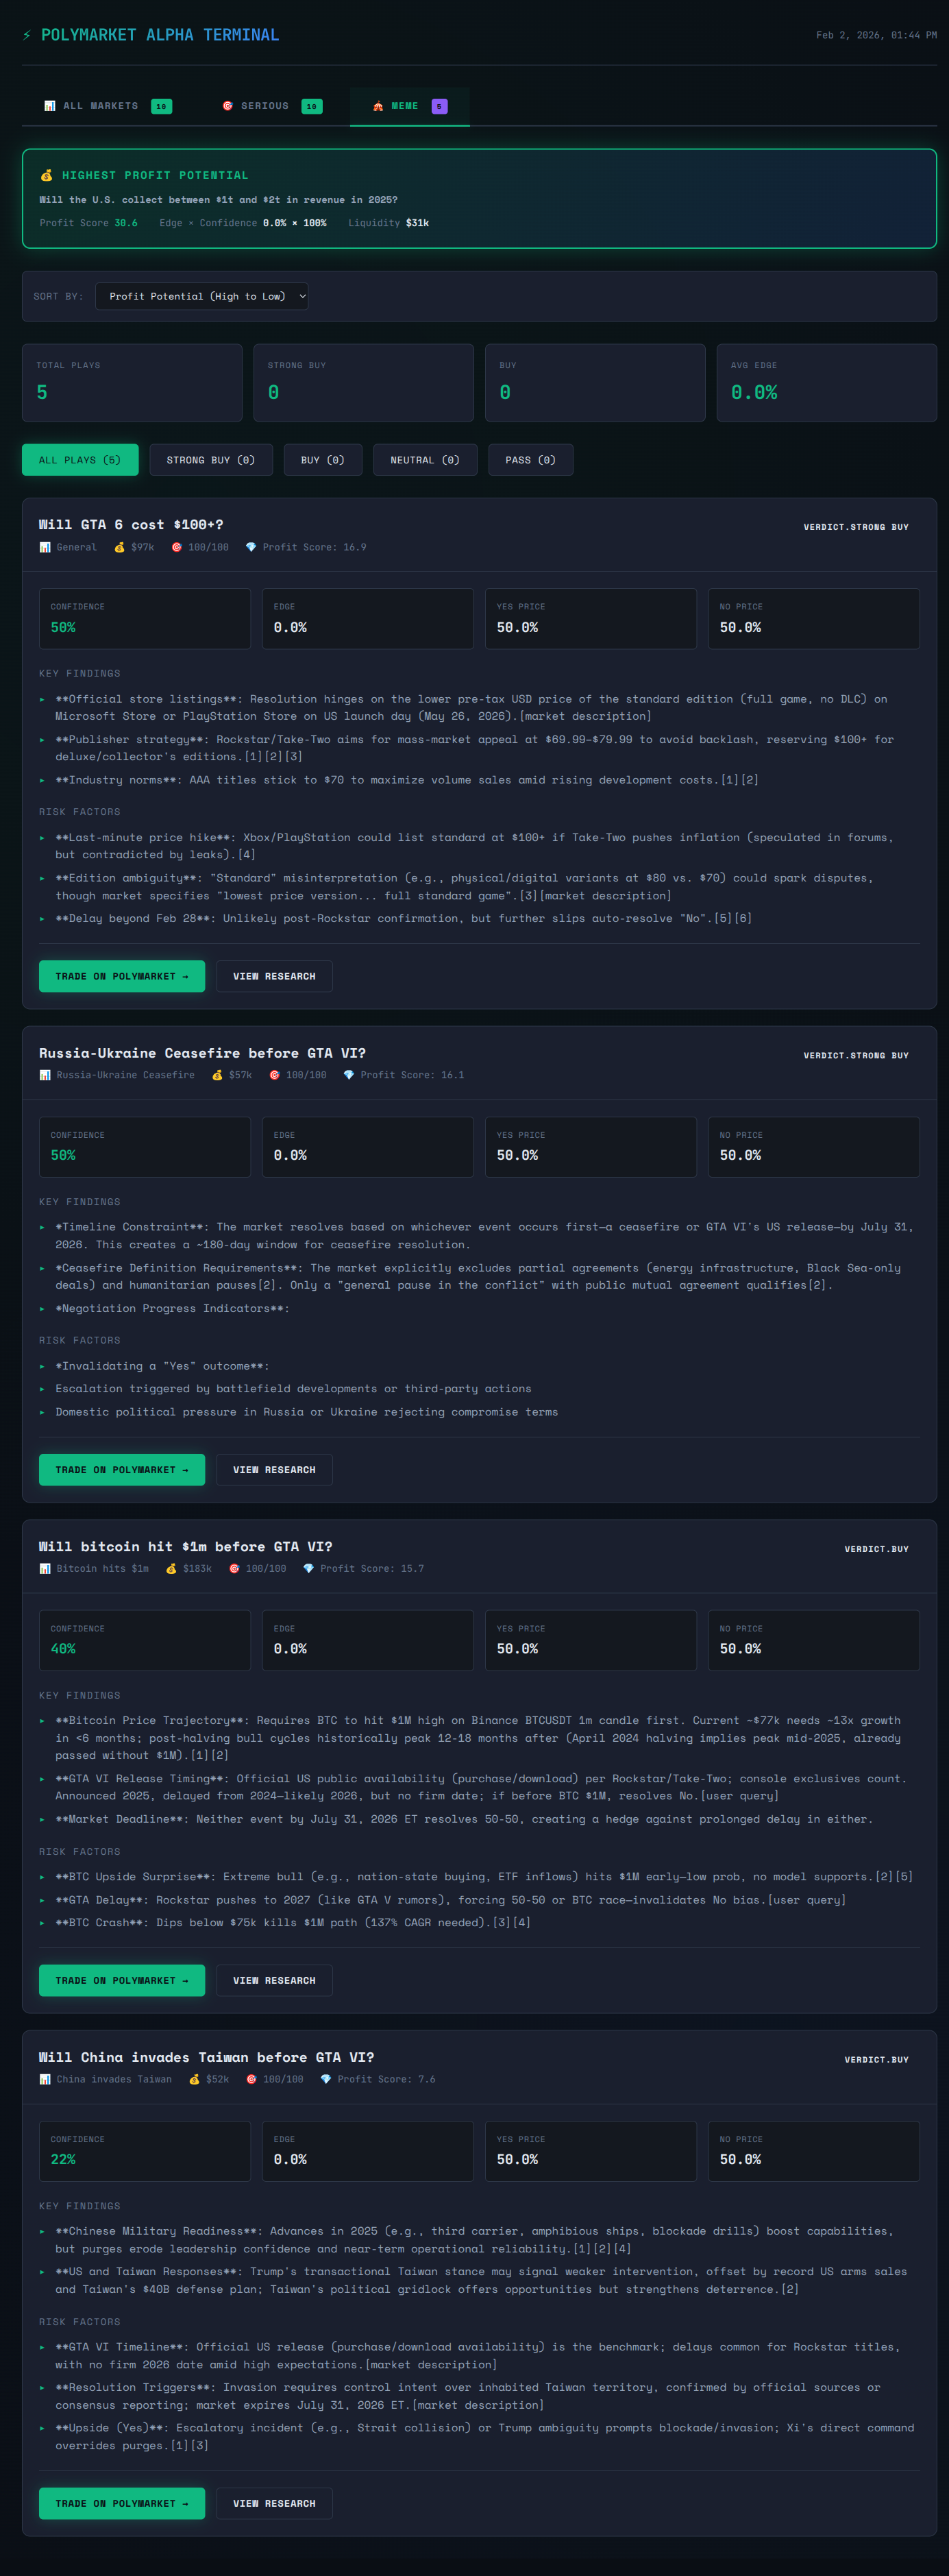Screen dimensions: 949x2576
Task: Click the money bag icon beside Highest Profit Potential
Action: pos(46,175)
